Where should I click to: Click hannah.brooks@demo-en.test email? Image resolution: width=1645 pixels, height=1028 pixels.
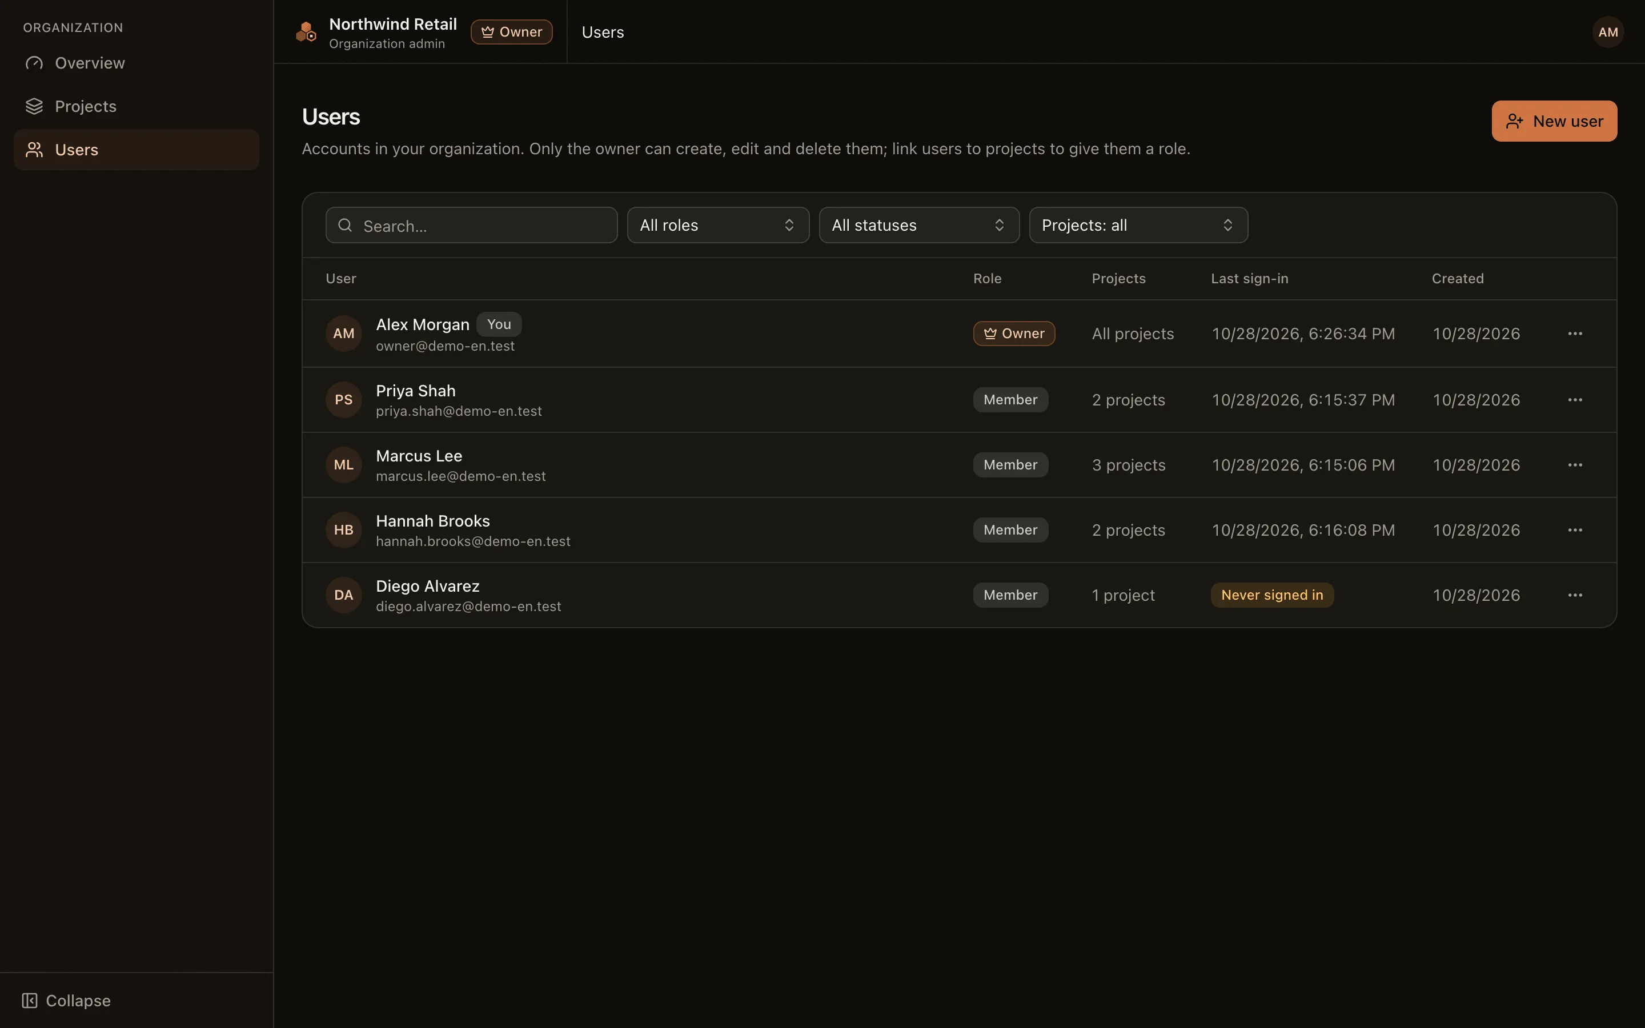tap(473, 542)
